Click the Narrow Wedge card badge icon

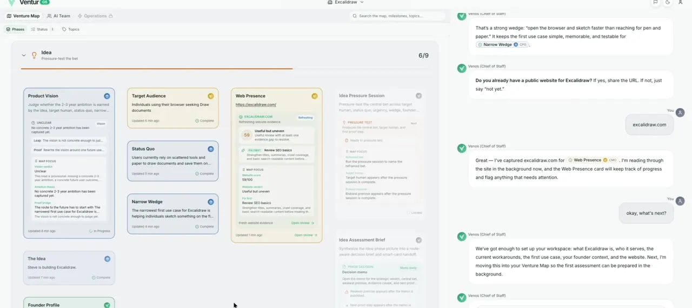pos(211,202)
